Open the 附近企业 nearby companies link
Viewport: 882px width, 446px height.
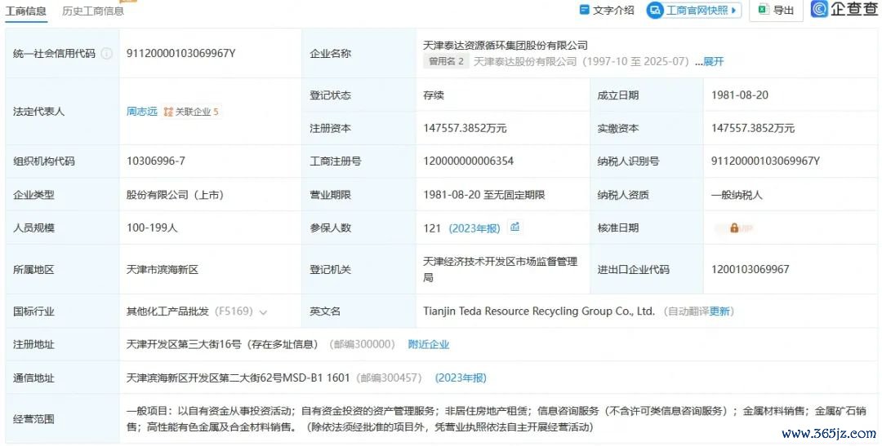429,344
